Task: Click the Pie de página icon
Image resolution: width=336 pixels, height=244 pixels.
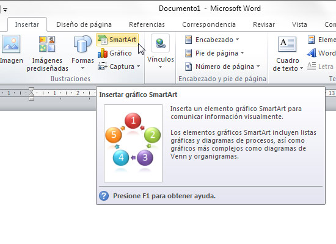Action: click(188, 53)
